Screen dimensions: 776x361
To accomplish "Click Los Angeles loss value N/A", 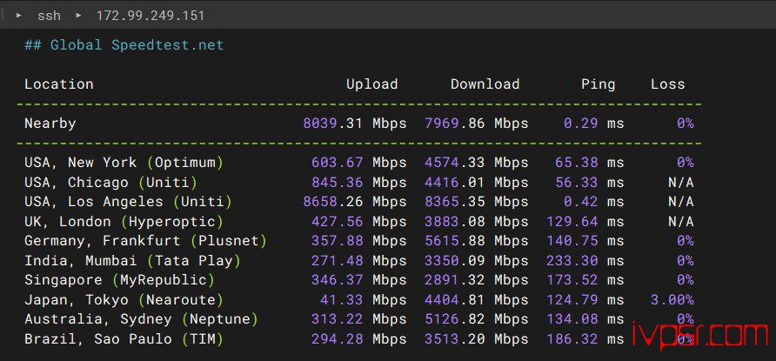I will (x=681, y=202).
